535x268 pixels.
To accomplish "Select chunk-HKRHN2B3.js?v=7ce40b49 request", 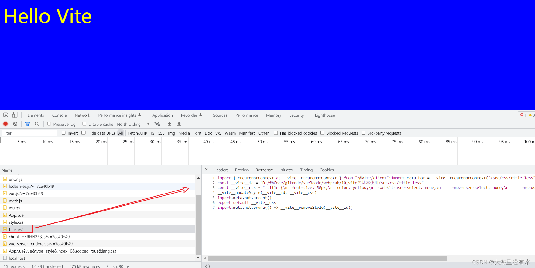I will point(98,237).
